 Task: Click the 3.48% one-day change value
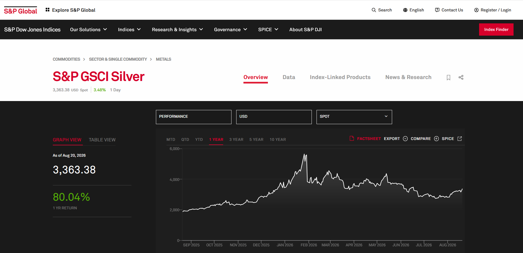tap(100, 90)
